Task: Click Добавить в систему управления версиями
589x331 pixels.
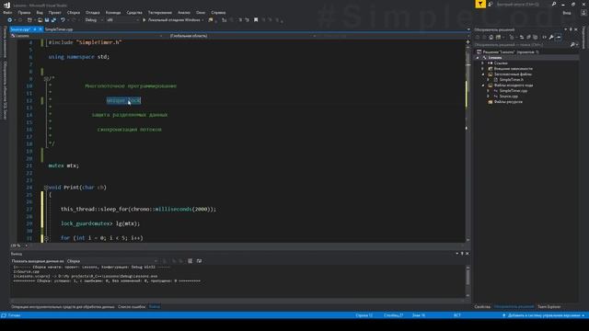Action: pyautogui.click(x=544, y=315)
